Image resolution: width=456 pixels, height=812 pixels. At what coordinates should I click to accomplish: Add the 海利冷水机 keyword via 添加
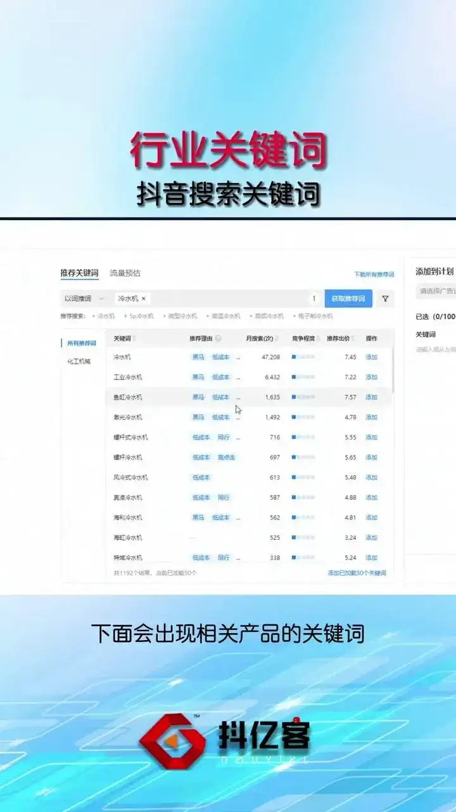(x=371, y=518)
